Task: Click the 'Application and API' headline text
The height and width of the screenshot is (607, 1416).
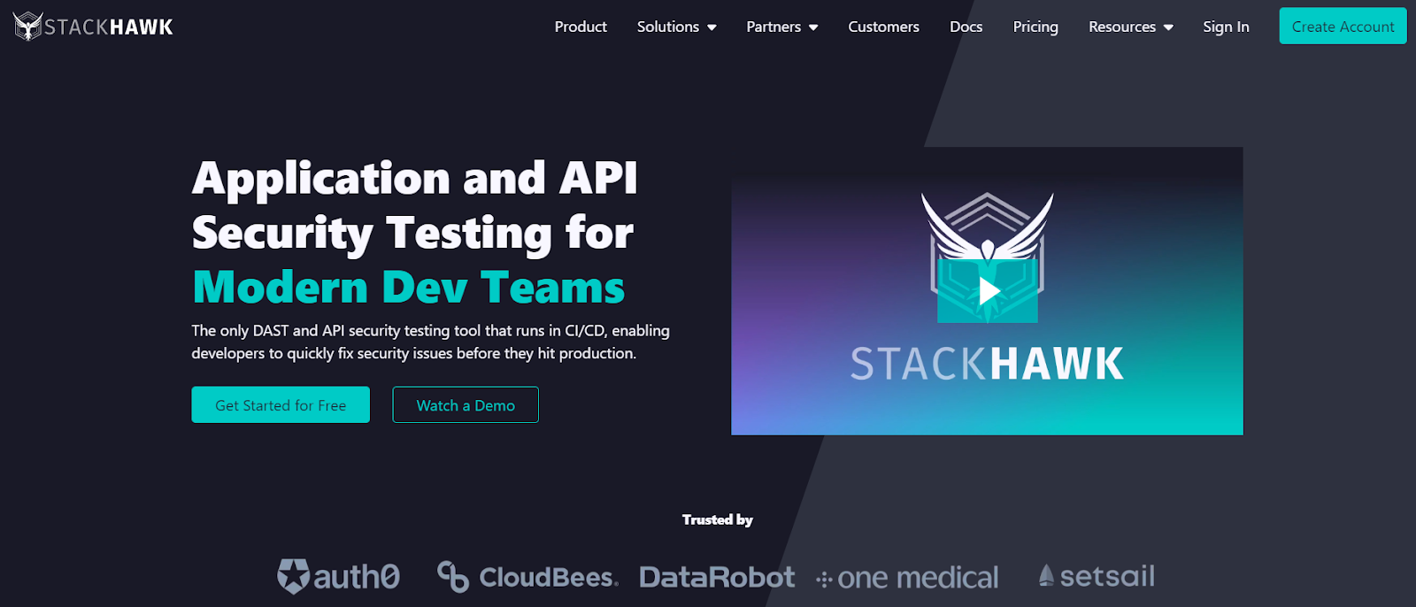Action: 414,178
